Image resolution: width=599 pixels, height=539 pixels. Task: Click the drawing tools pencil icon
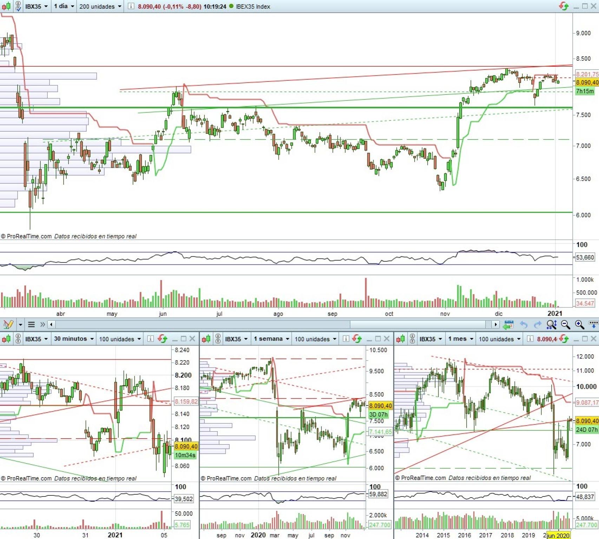pos(8,324)
